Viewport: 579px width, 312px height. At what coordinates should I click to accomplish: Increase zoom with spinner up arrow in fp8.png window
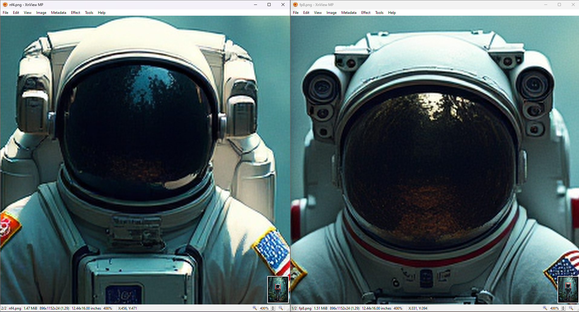click(x=563, y=307)
